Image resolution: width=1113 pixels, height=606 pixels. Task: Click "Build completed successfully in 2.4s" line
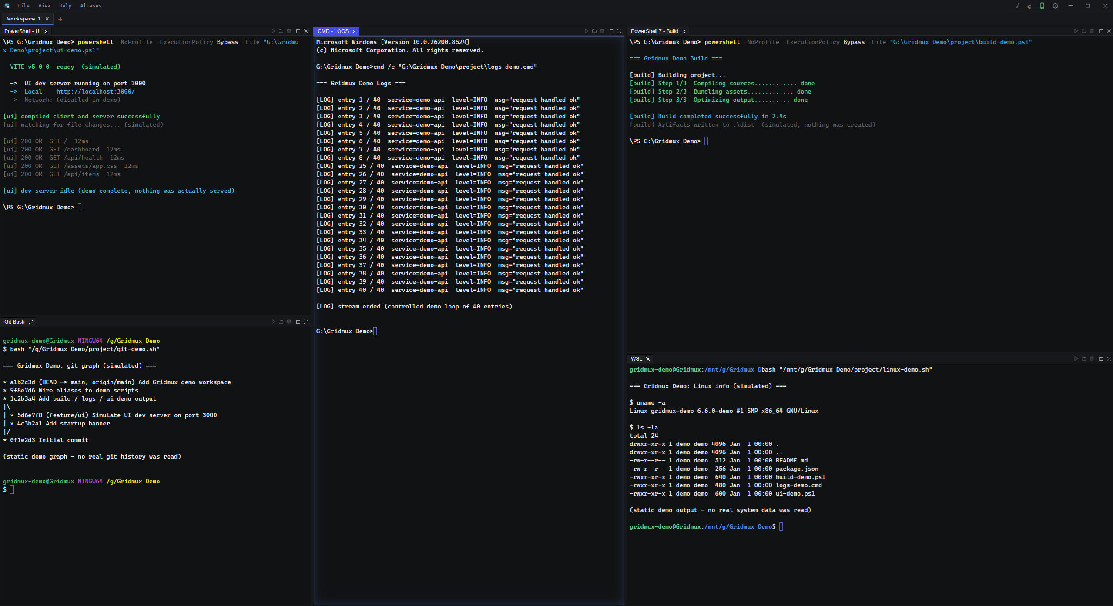[707, 117]
